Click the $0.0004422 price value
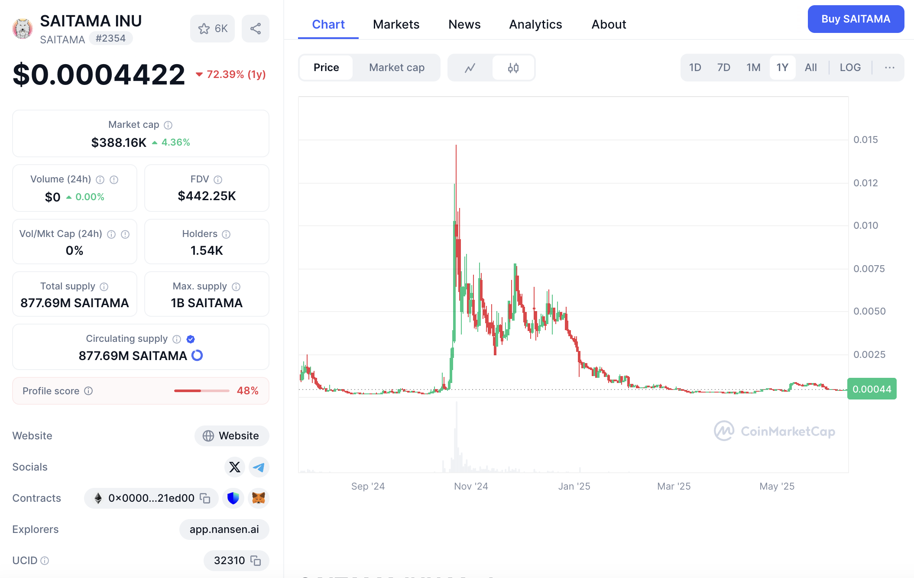The width and height of the screenshot is (914, 578). click(99, 75)
